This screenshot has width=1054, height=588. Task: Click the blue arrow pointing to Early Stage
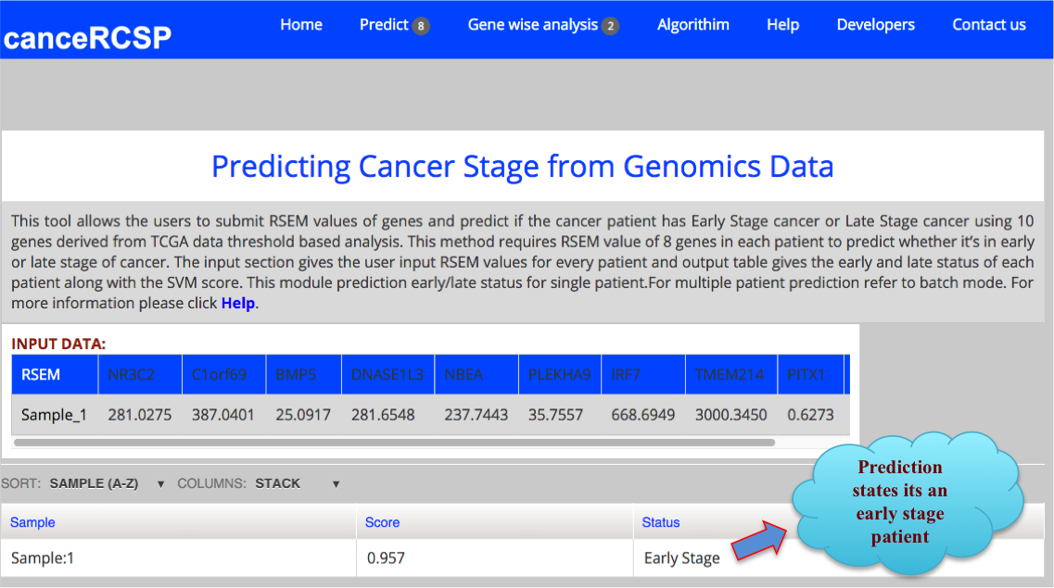pos(759,541)
